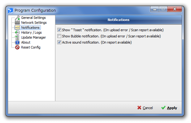
Task: Click the Update Manager server icon
Action: [17, 37]
